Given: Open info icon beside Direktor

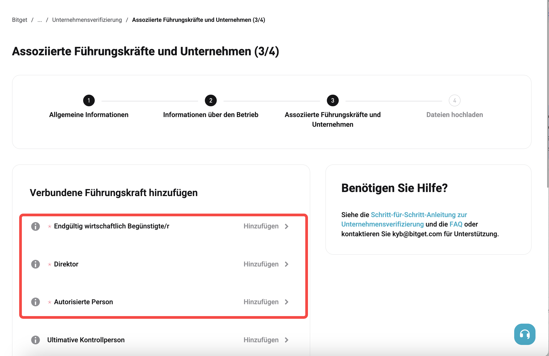Looking at the screenshot, I should point(35,264).
